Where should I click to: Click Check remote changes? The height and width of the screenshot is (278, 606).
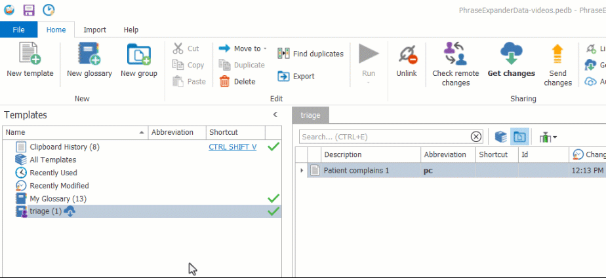[455, 54]
